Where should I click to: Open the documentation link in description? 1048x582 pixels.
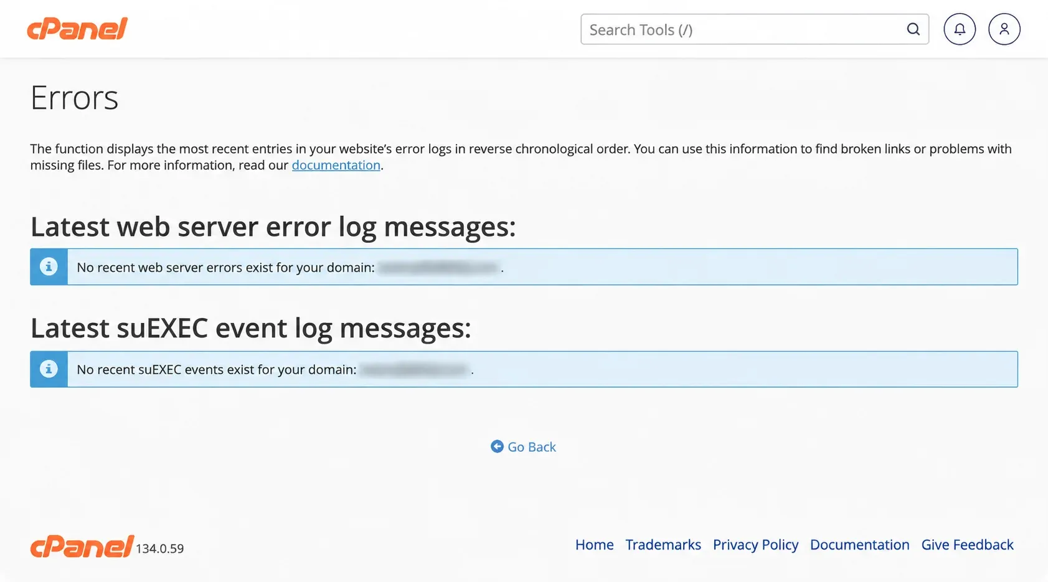point(336,165)
